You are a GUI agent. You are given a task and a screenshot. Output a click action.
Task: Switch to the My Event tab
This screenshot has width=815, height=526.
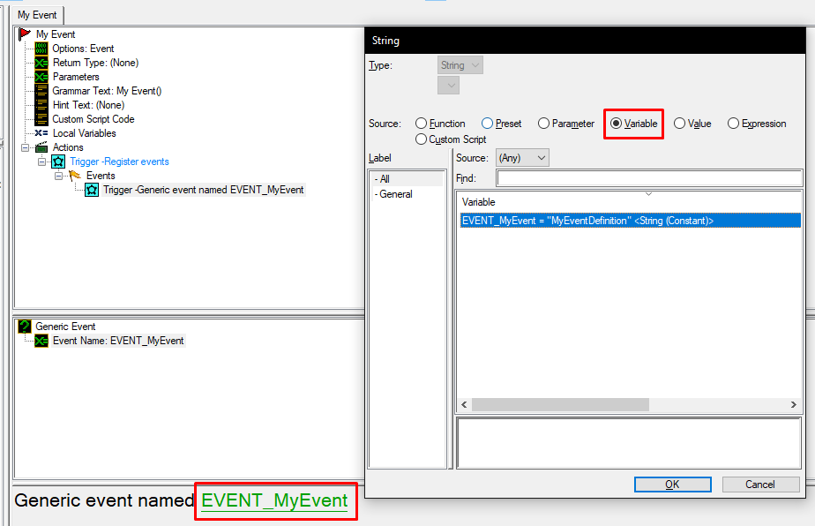[x=37, y=15]
